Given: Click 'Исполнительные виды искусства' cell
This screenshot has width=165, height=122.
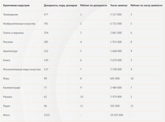Looking at the screenshot, I should [x=22, y=69].
